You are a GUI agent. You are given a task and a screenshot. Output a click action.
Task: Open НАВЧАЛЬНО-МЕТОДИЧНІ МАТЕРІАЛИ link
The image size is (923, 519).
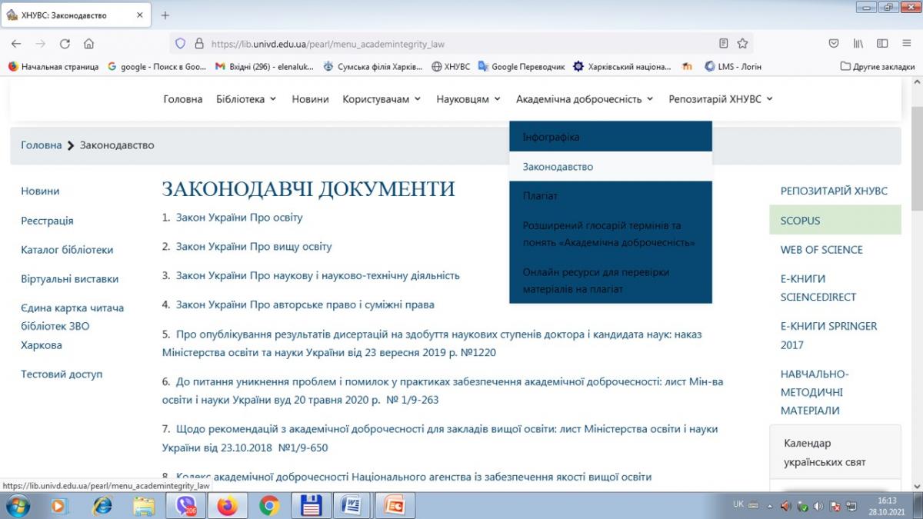point(815,392)
